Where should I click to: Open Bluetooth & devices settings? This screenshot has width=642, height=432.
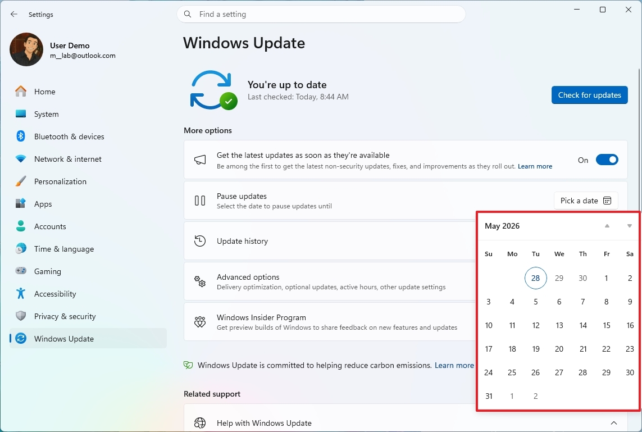[69, 136]
